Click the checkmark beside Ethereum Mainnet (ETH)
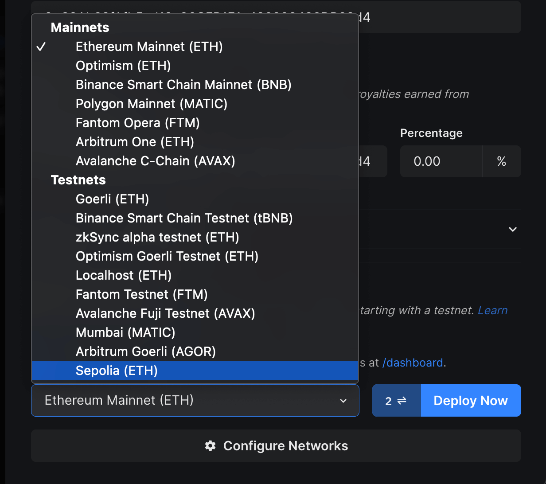Screen dimensions: 546x484 [41, 46]
